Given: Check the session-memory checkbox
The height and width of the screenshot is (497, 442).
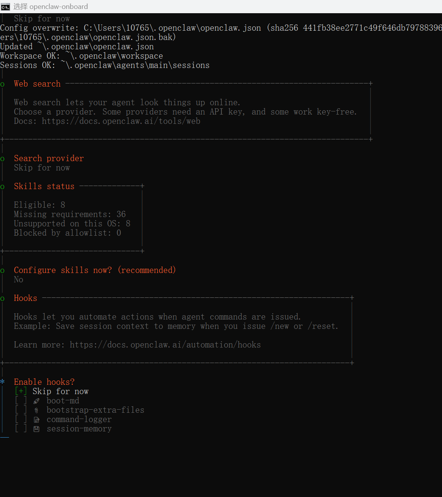Looking at the screenshot, I should tap(21, 429).
